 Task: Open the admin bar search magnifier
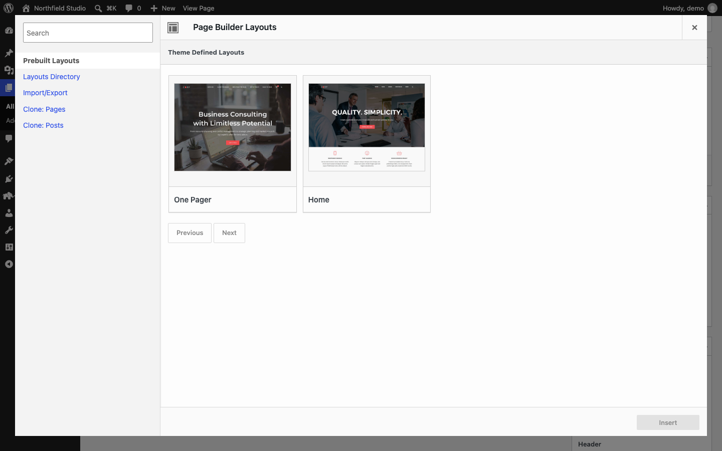click(98, 8)
